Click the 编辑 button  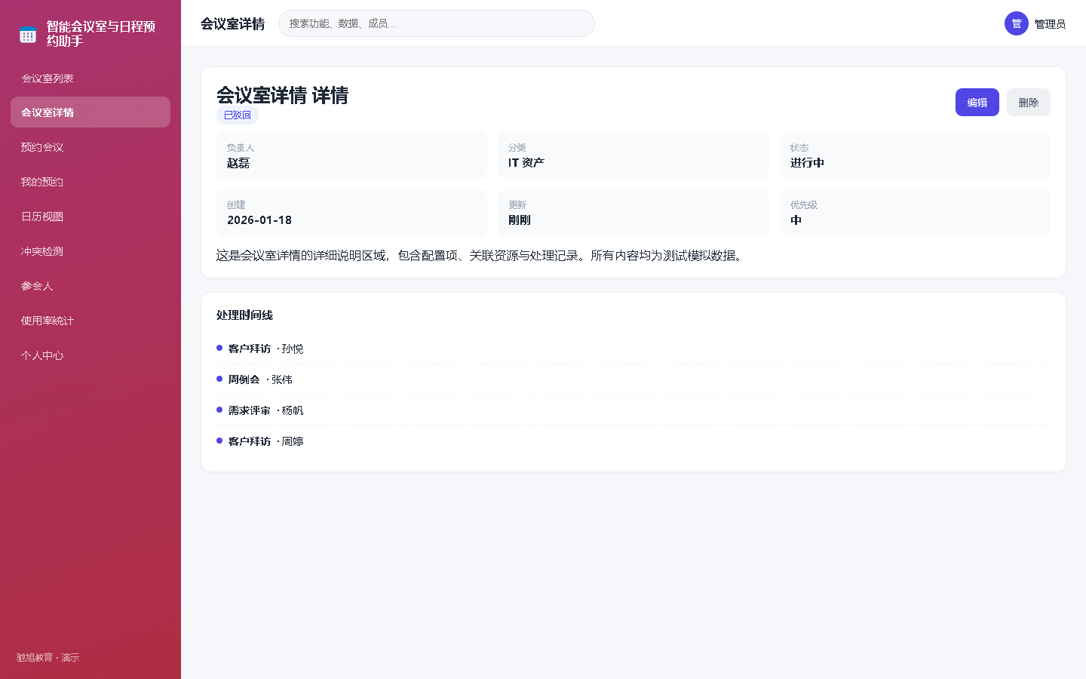pos(977,103)
